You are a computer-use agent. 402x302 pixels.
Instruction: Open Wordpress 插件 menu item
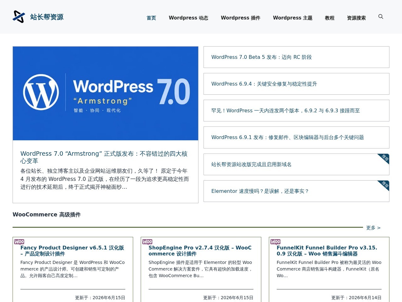[x=241, y=18]
